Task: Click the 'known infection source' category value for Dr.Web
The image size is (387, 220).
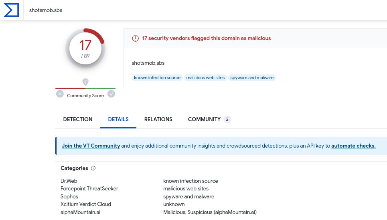Action: (190, 181)
